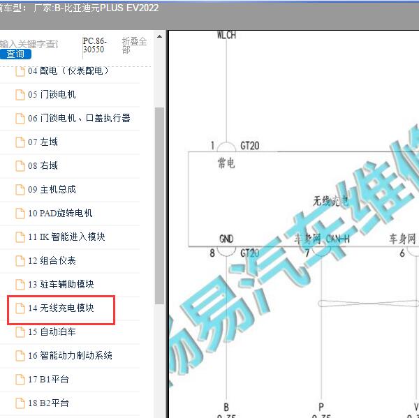
Task: Click the blue 查询 search button
Action: [15, 54]
